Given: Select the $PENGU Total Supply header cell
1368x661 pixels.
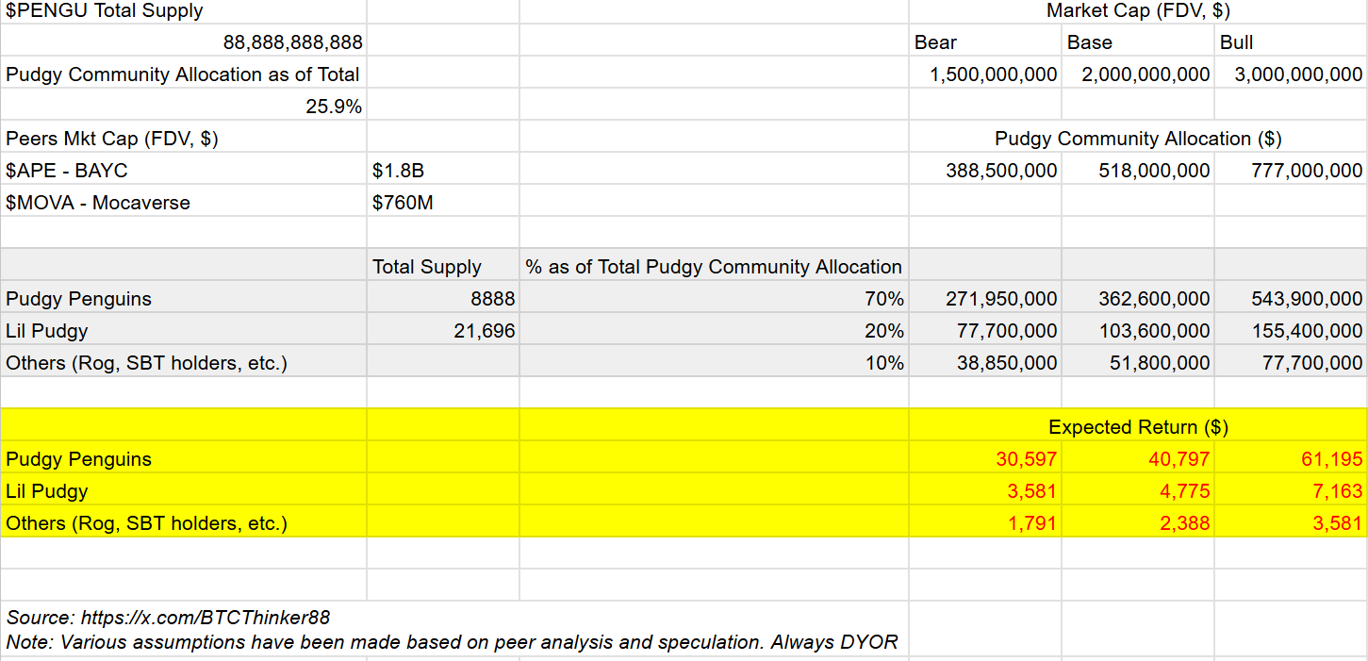Looking at the screenshot, I should point(104,11).
